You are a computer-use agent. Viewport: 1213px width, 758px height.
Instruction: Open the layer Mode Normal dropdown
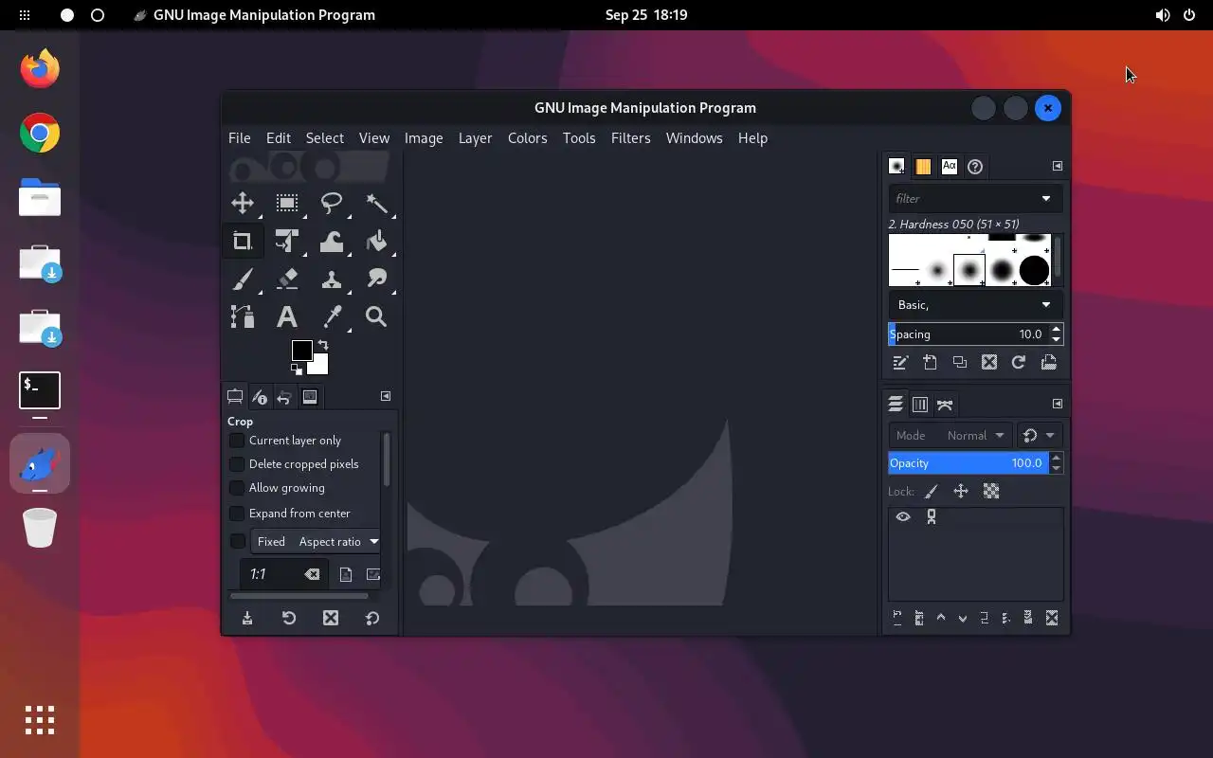[x=950, y=436]
